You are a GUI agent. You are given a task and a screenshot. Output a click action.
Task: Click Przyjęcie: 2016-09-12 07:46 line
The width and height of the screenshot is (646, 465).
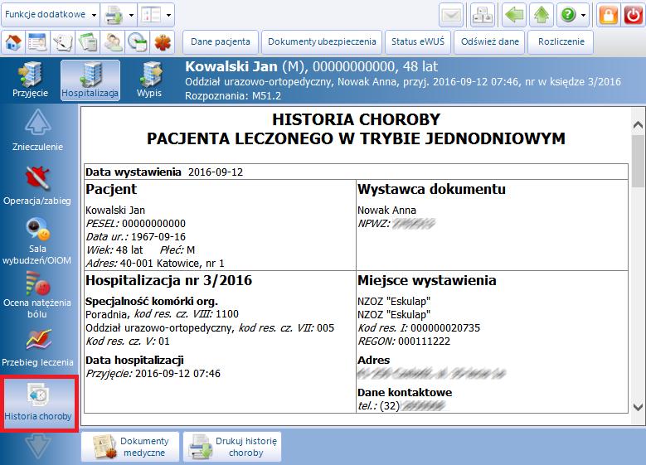[x=153, y=374]
